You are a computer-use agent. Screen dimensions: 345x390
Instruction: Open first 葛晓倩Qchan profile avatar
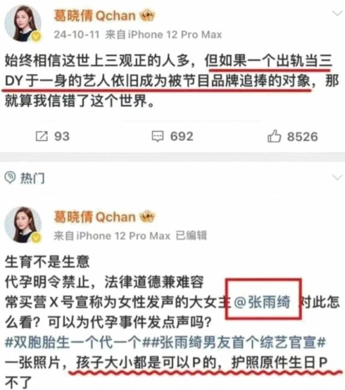click(x=22, y=23)
